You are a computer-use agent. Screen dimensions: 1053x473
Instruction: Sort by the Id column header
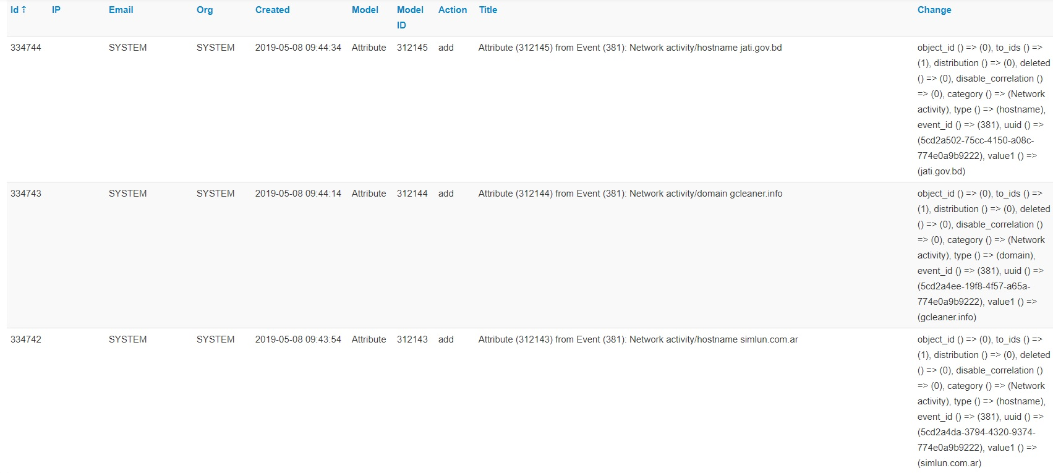19,10
